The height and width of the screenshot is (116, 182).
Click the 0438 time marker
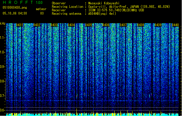(141, 25)
